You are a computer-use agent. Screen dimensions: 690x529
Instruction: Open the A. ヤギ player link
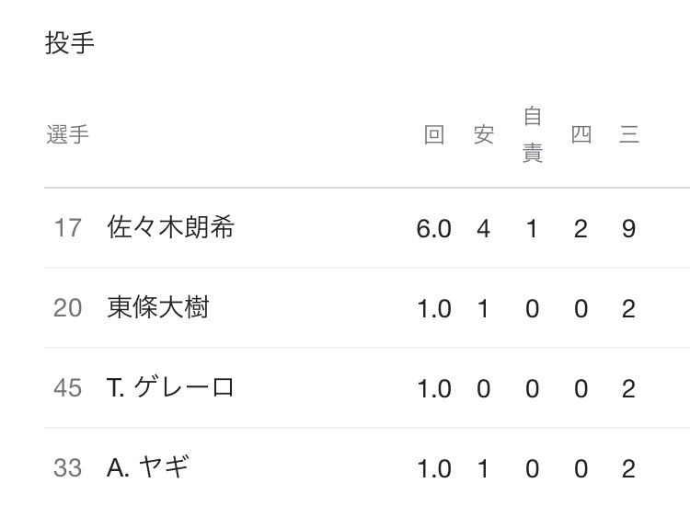point(148,467)
